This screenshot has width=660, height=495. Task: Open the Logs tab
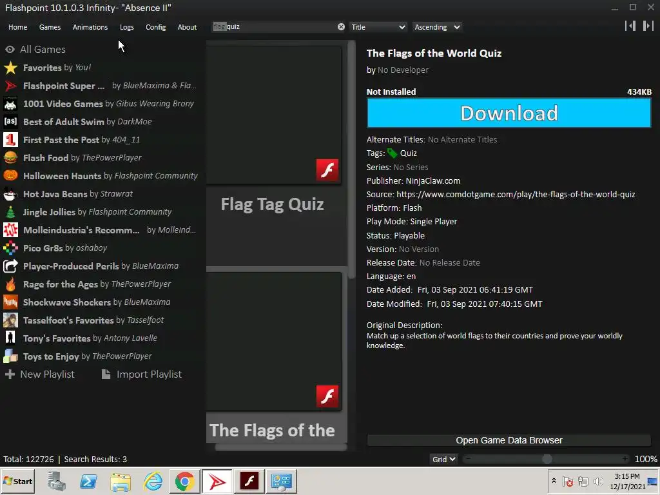coord(127,27)
